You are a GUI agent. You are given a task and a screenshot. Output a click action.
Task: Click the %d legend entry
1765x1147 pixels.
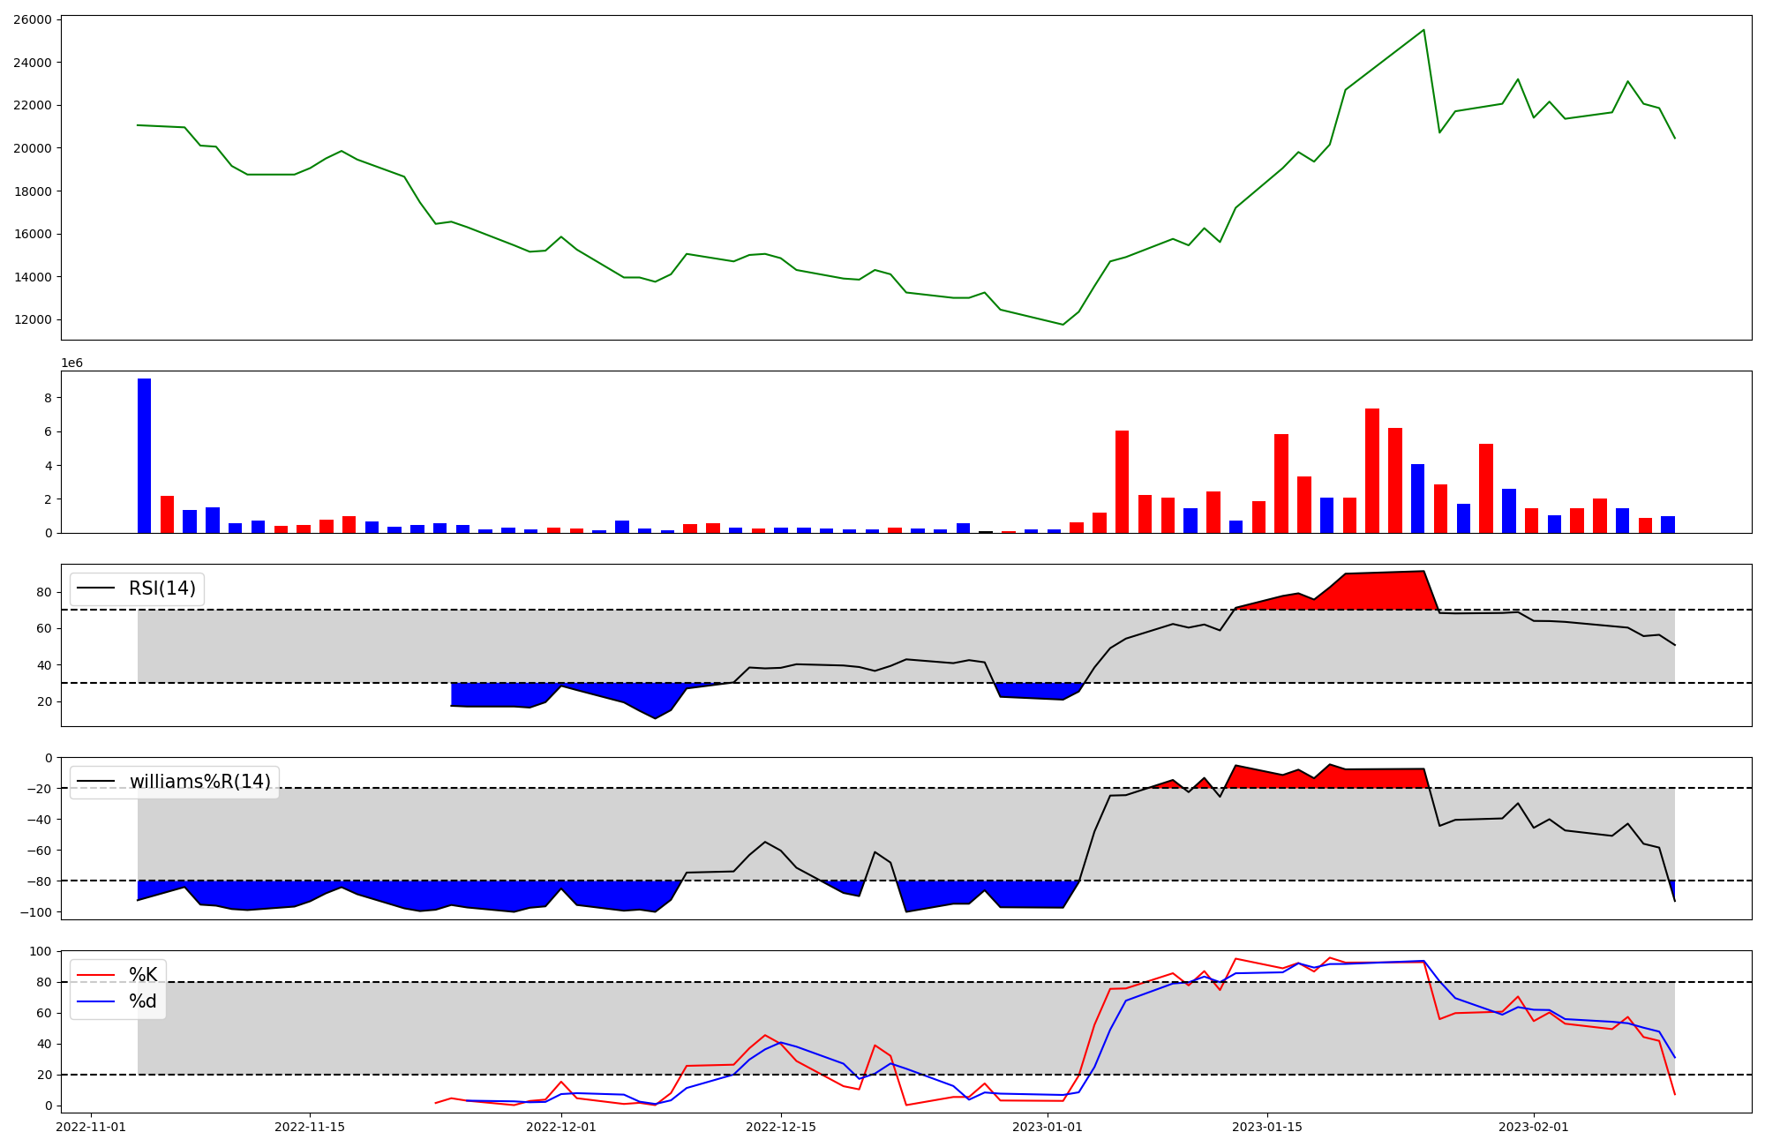143,1001
